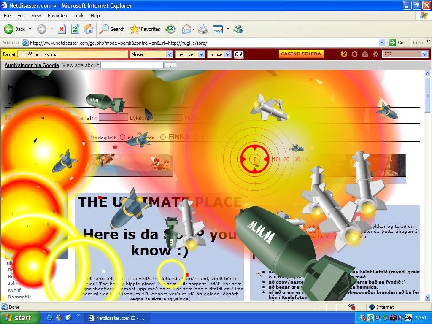
Task: Click the Edit page toolbar icon
Action: point(218,29)
